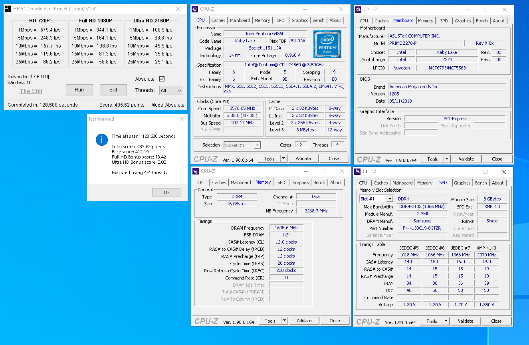This screenshot has width=529, height=345.
Task: Click the CPU-Z app icon in SPD window title
Action: 357,172
